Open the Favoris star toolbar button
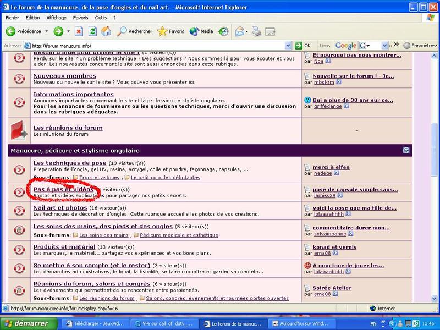The width and height of the screenshot is (440, 330). (x=171, y=31)
